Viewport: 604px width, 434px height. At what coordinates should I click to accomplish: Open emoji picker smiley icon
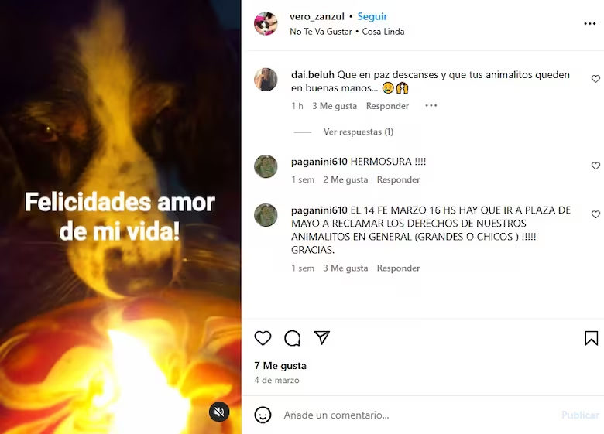click(x=263, y=415)
